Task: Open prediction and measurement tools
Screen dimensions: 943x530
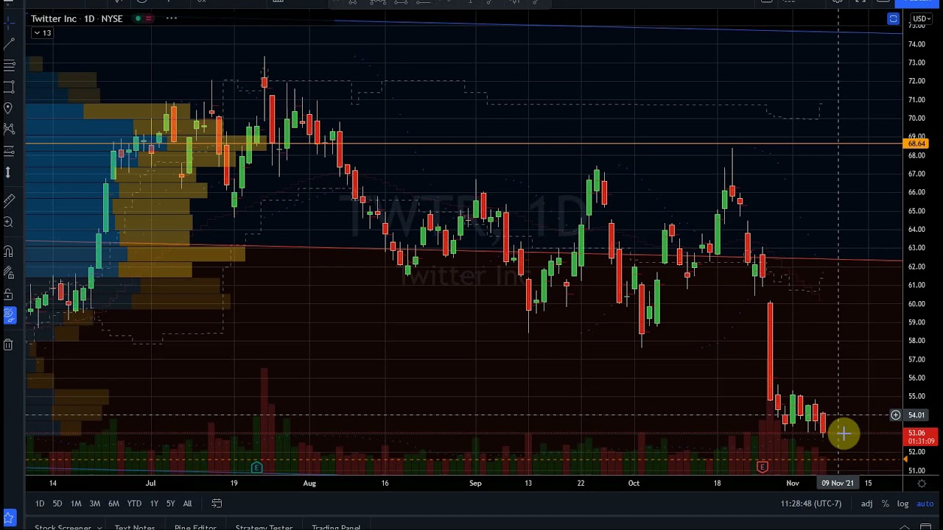Action: pos(9,151)
